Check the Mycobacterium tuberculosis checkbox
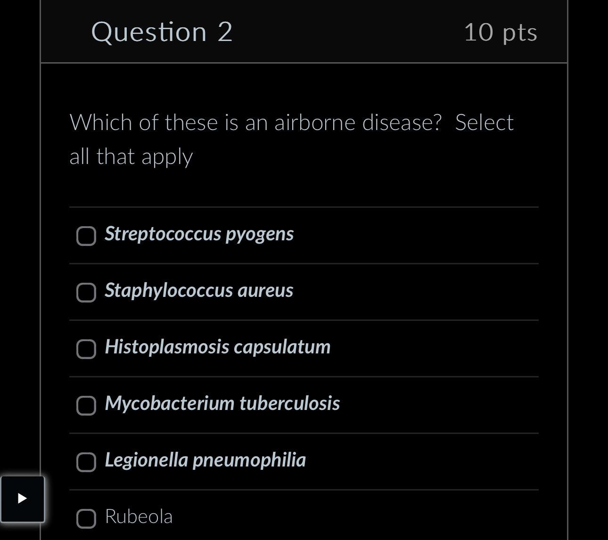Screen dimensions: 608x540 (86, 406)
